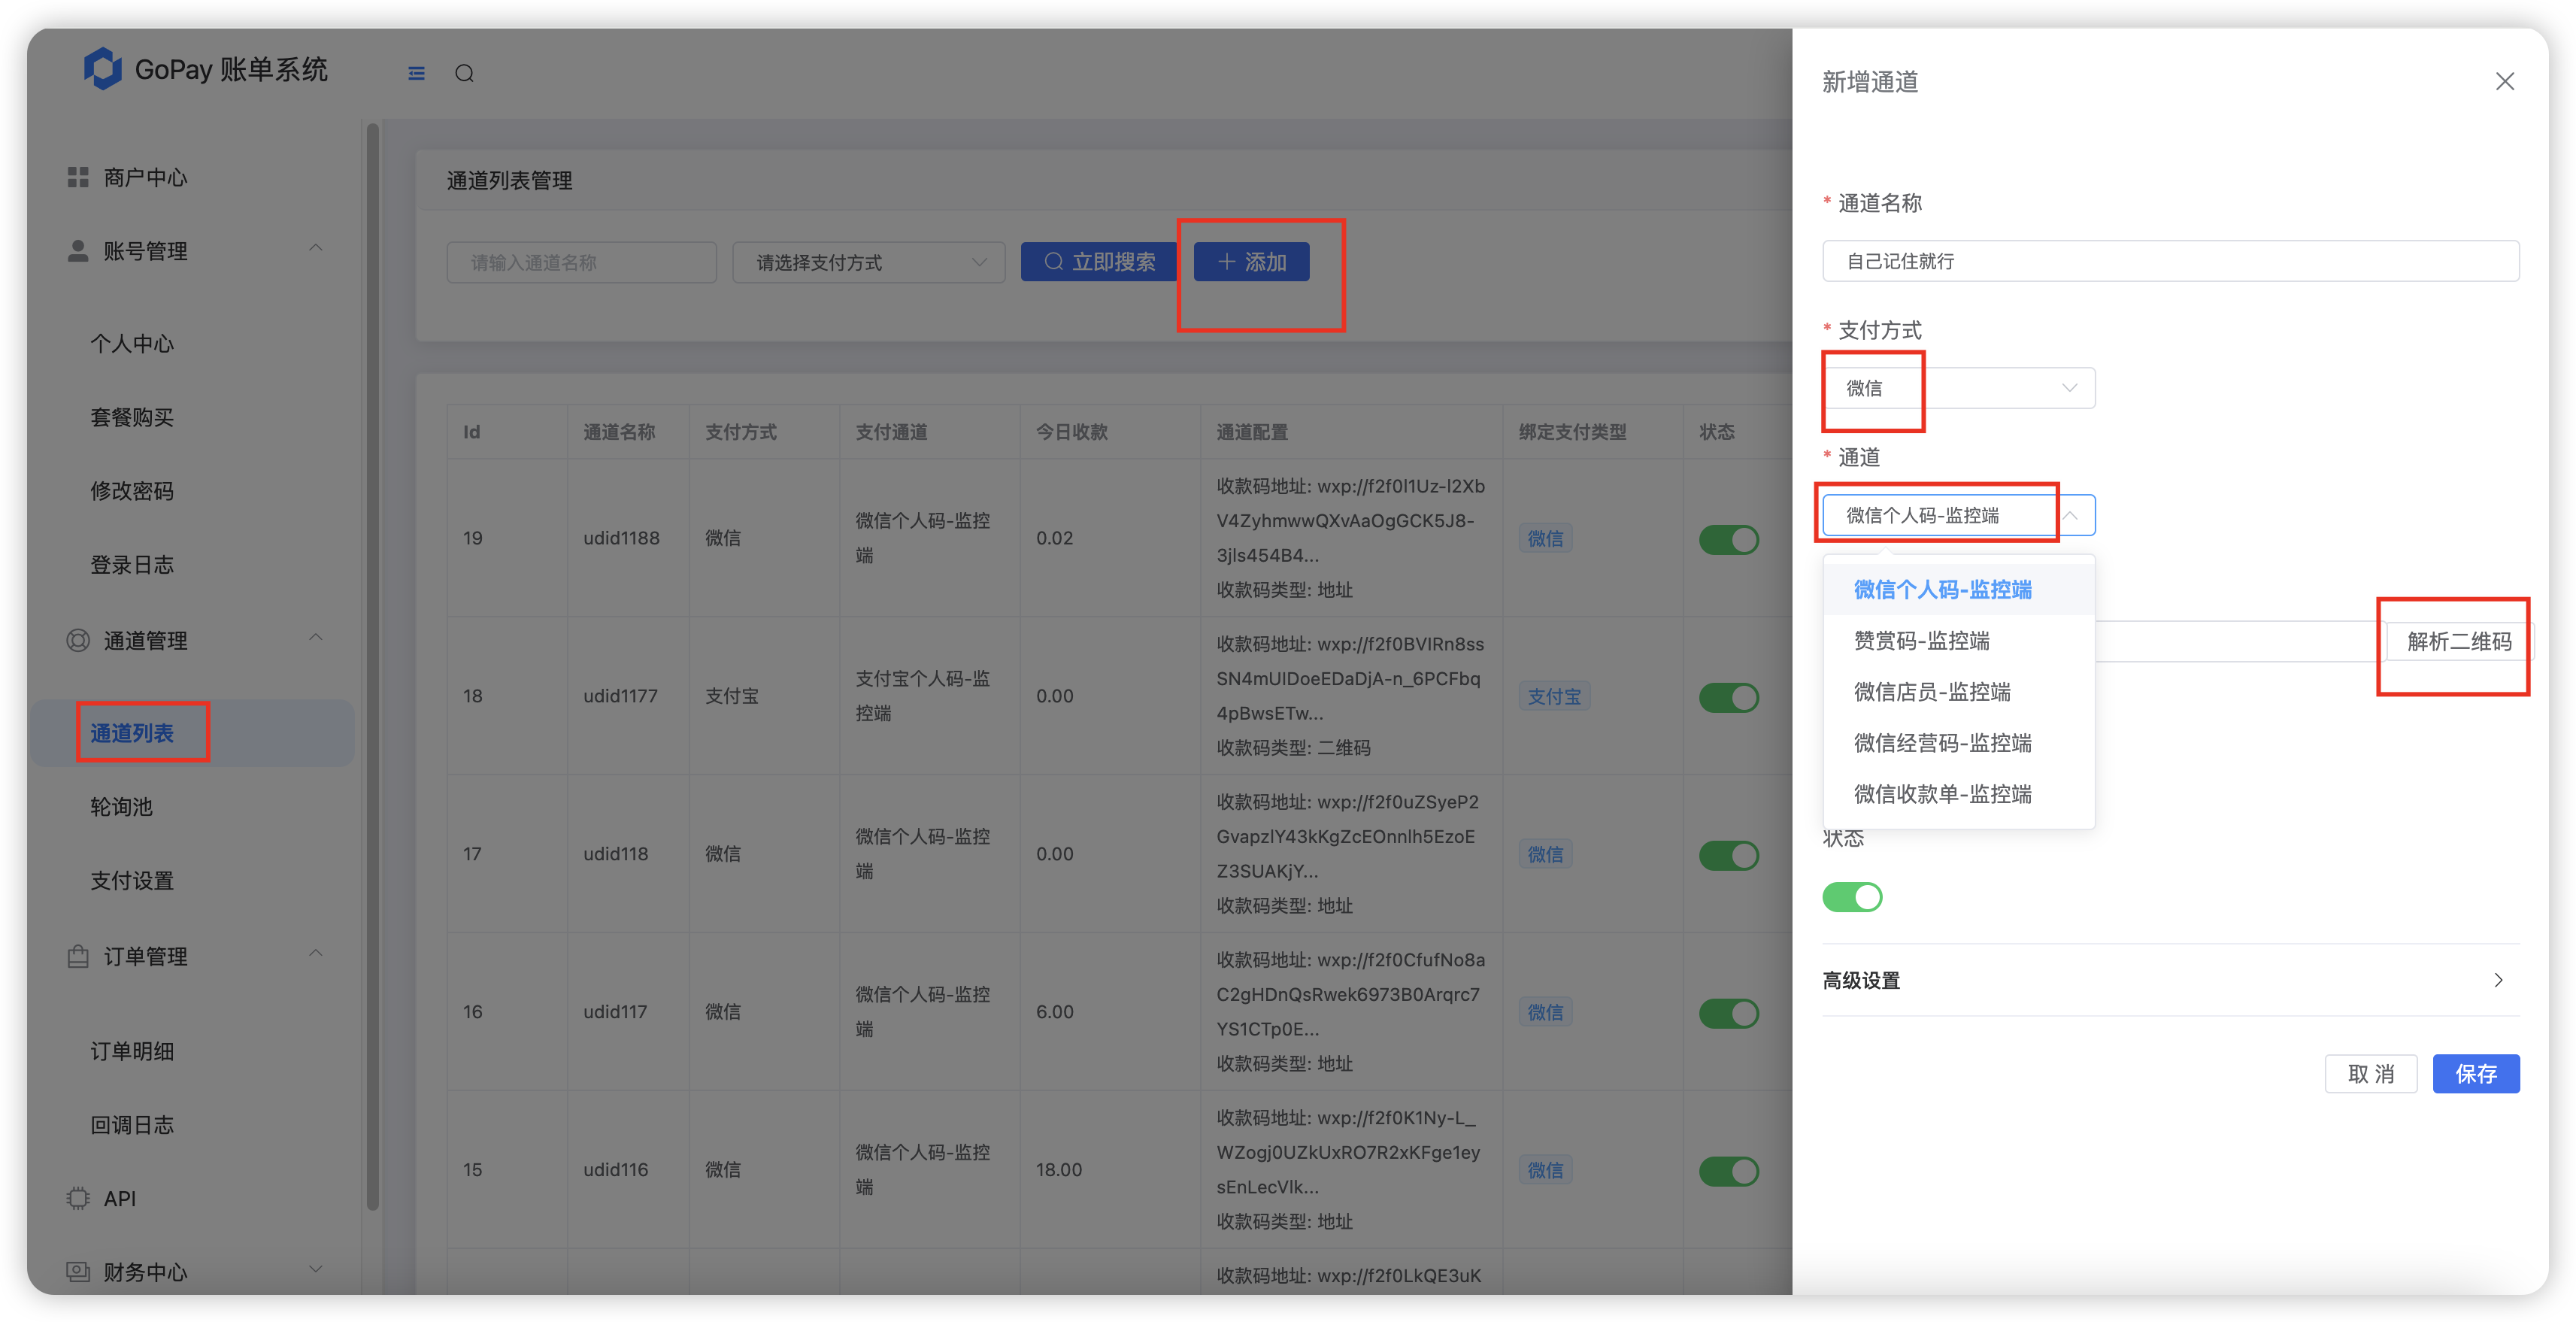
Task: Open 个人中心 in the sidebar
Action: 132,343
